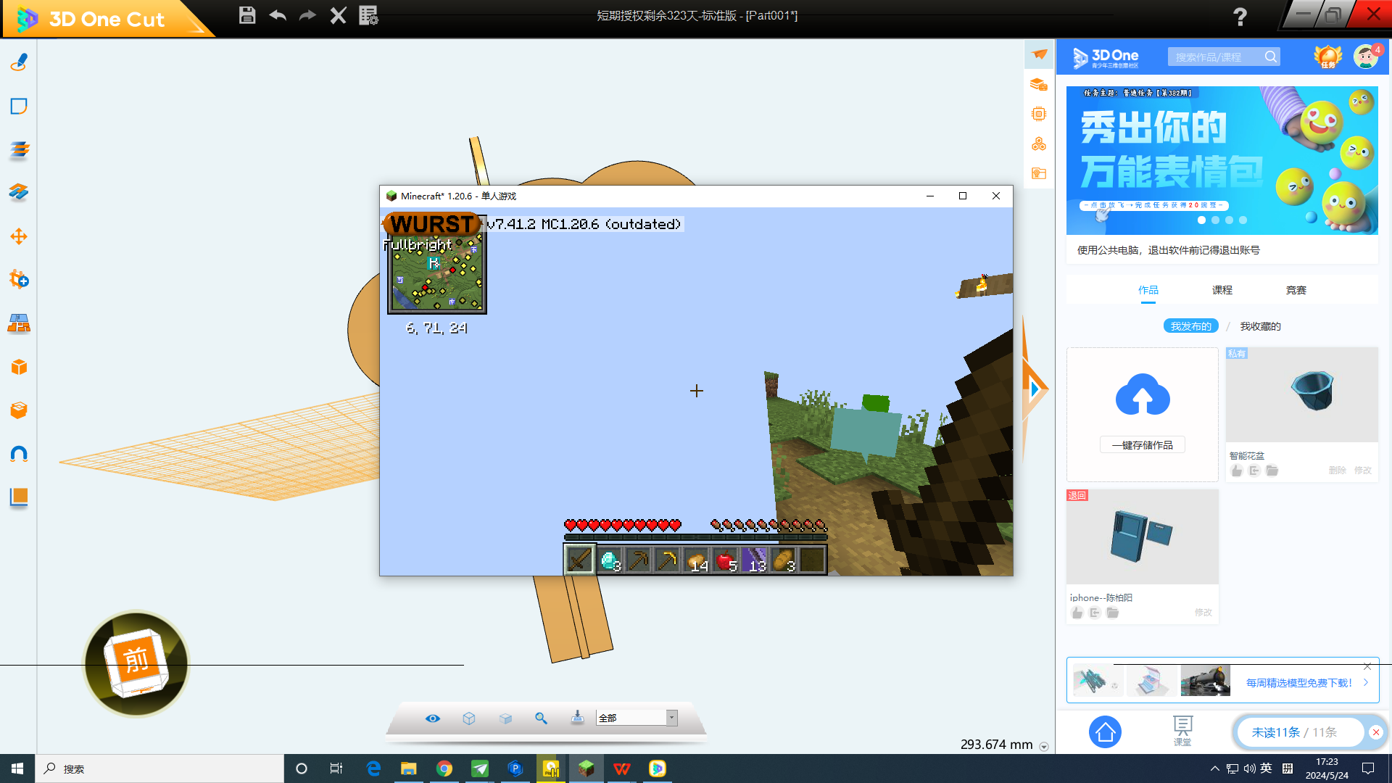Screen dimensions: 1392x783
Task: Select the magnet snap tool in left sidebar
Action: tap(19, 454)
